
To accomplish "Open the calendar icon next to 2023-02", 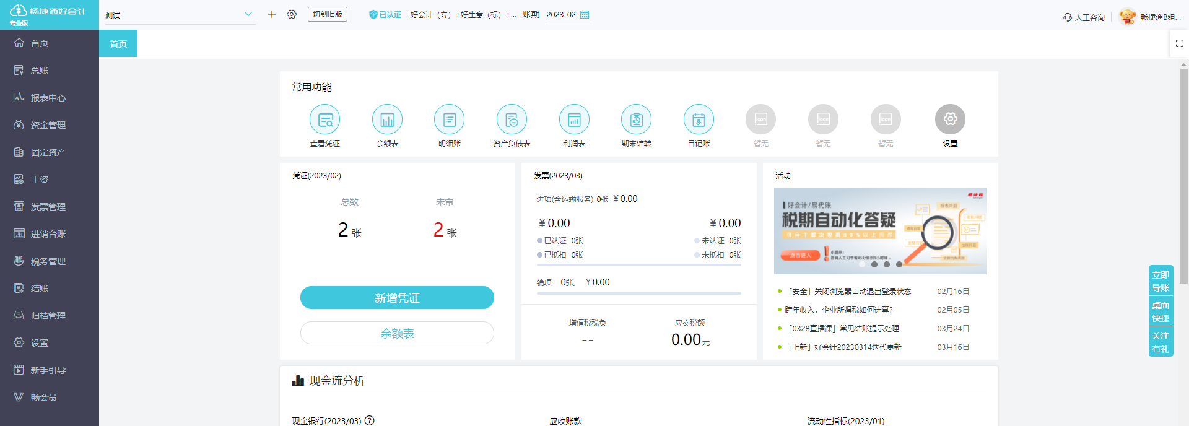I will [x=585, y=14].
